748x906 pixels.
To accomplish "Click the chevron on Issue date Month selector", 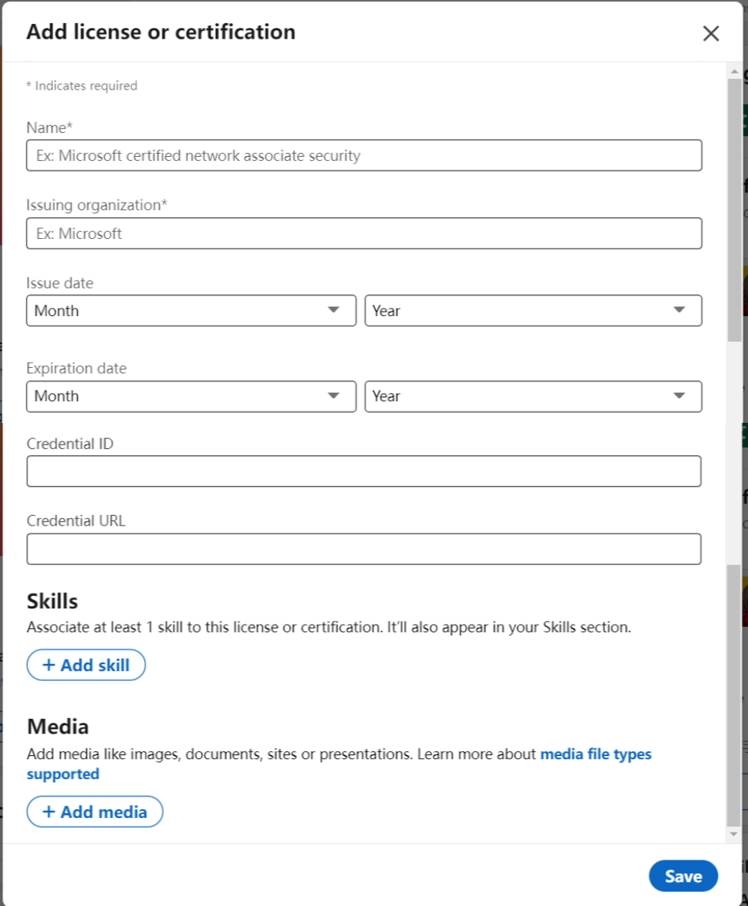I will click(x=333, y=310).
